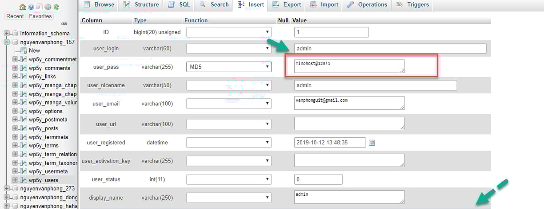Open the Triggers tab
The image size is (544, 209).
click(412, 5)
